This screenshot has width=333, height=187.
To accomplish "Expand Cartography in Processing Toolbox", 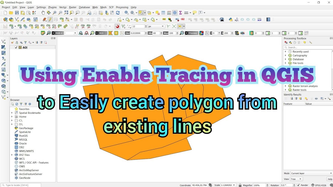I will [x=286, y=56].
